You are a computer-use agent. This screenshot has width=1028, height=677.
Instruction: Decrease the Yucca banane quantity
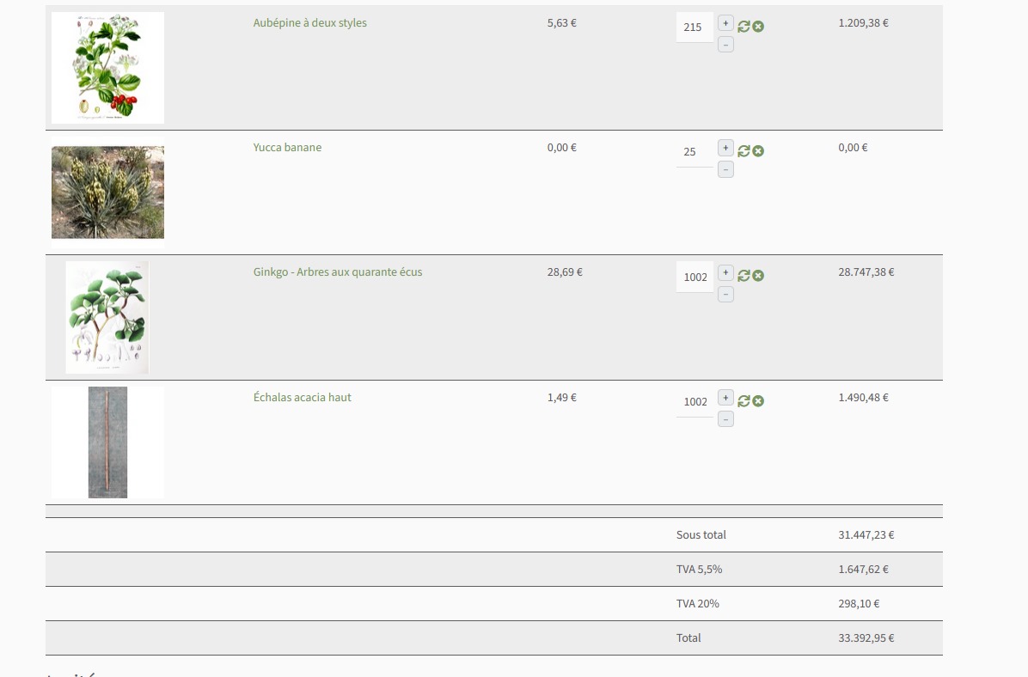pyautogui.click(x=725, y=170)
